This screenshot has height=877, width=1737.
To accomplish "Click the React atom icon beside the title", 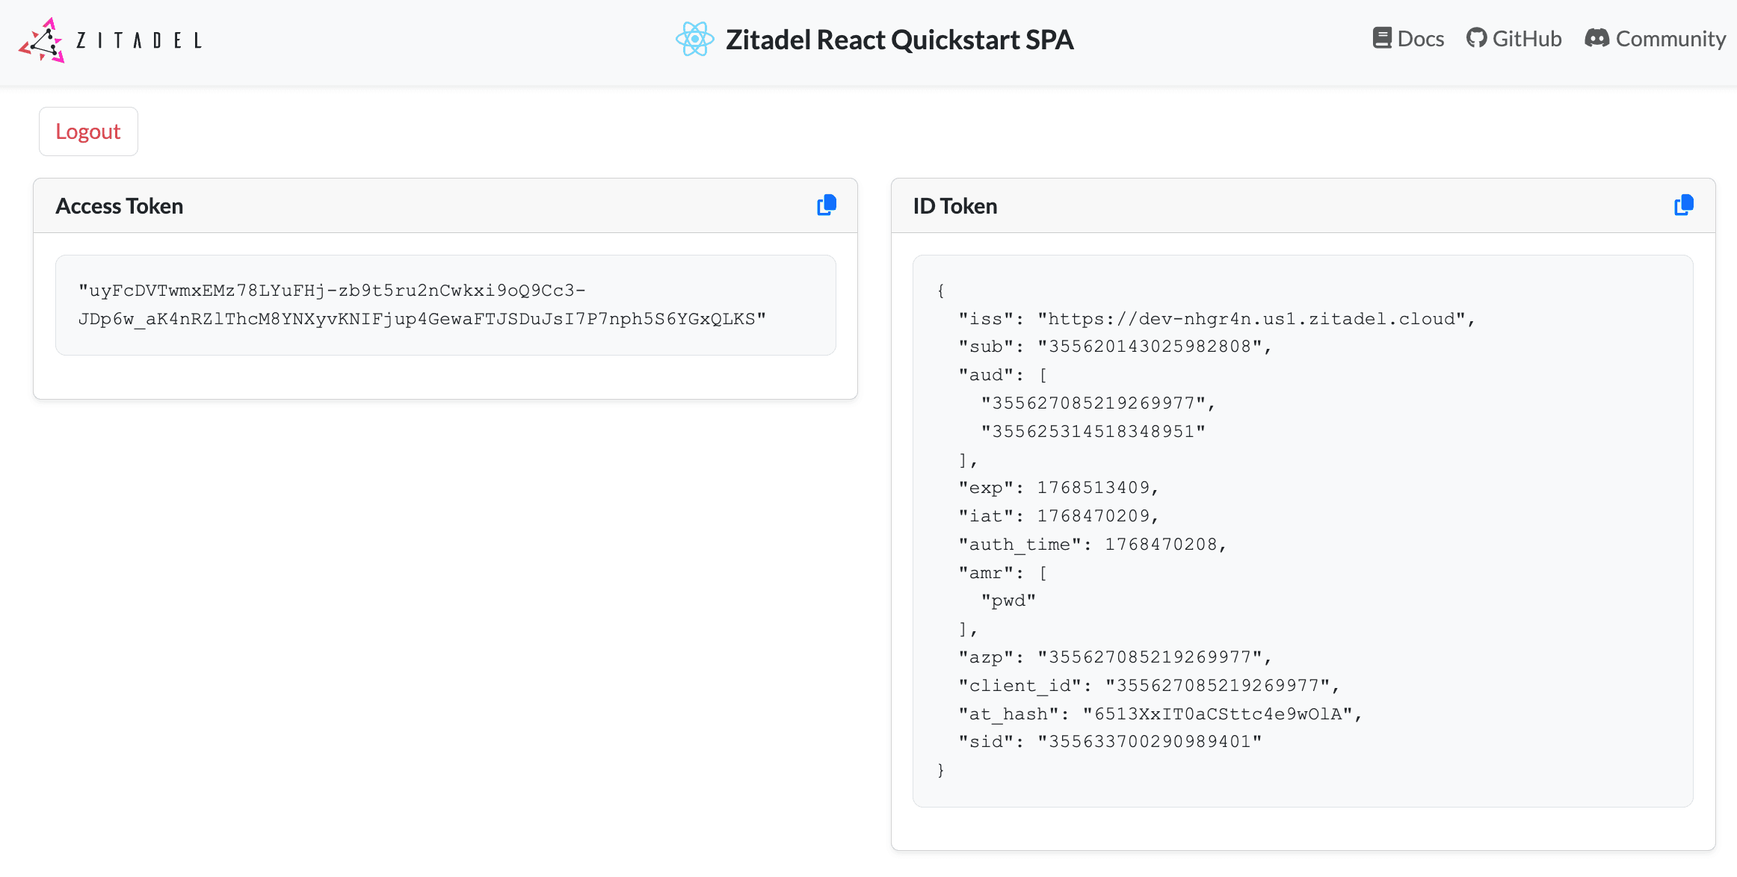I will click(694, 39).
